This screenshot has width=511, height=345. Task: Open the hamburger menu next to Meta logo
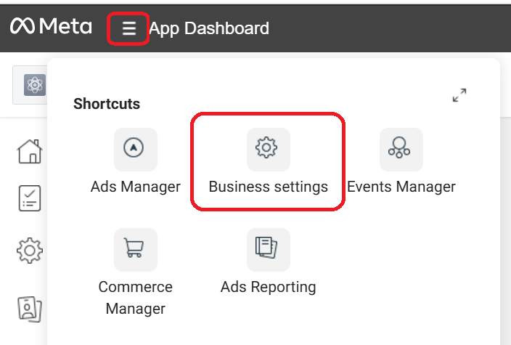pos(128,28)
